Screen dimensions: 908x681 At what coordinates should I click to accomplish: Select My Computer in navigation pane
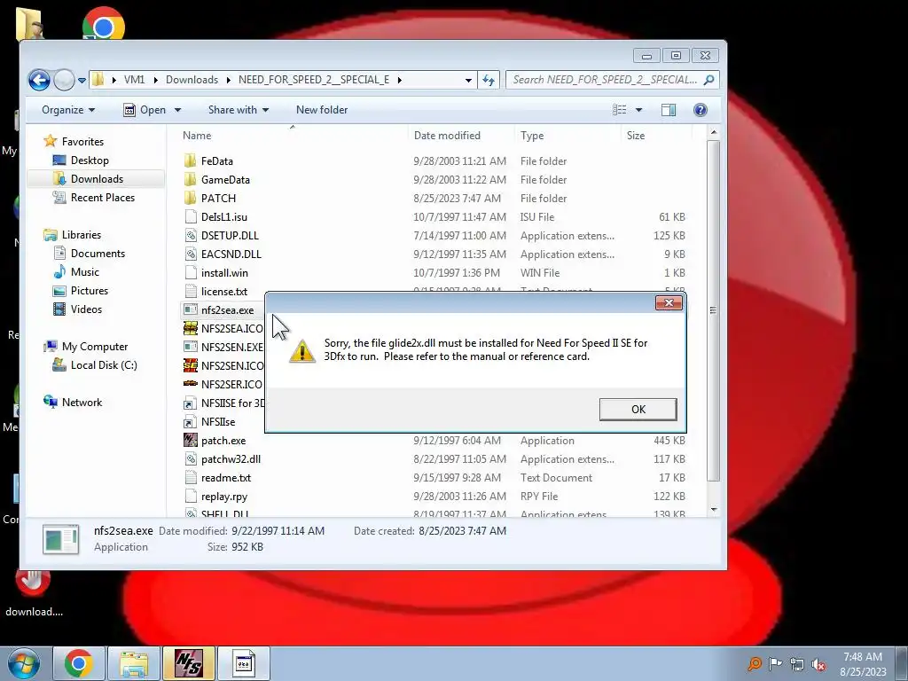(94, 347)
